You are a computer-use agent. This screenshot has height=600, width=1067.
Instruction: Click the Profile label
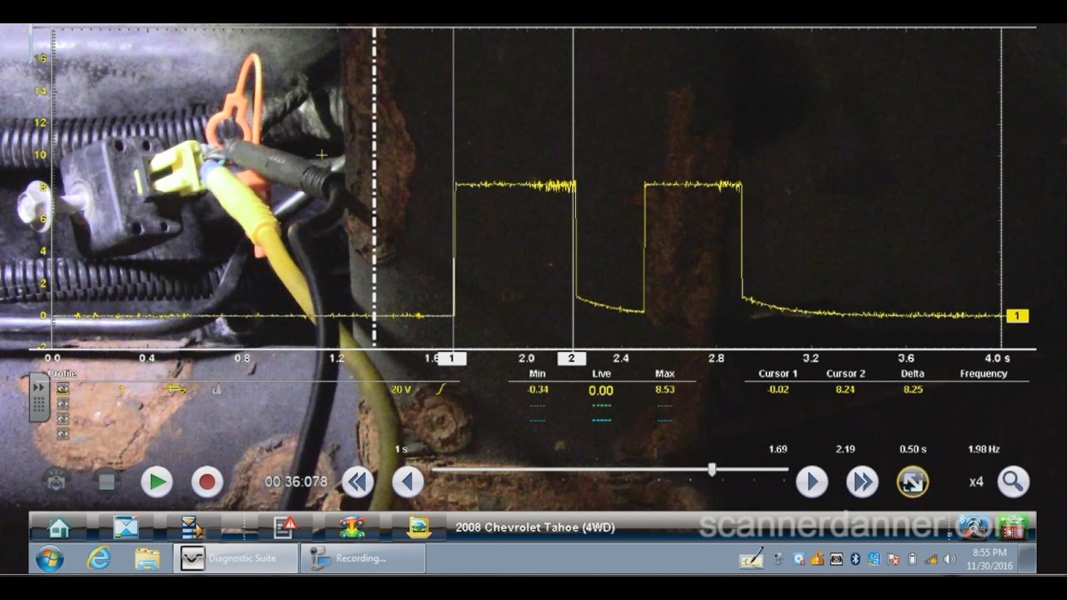tap(62, 373)
